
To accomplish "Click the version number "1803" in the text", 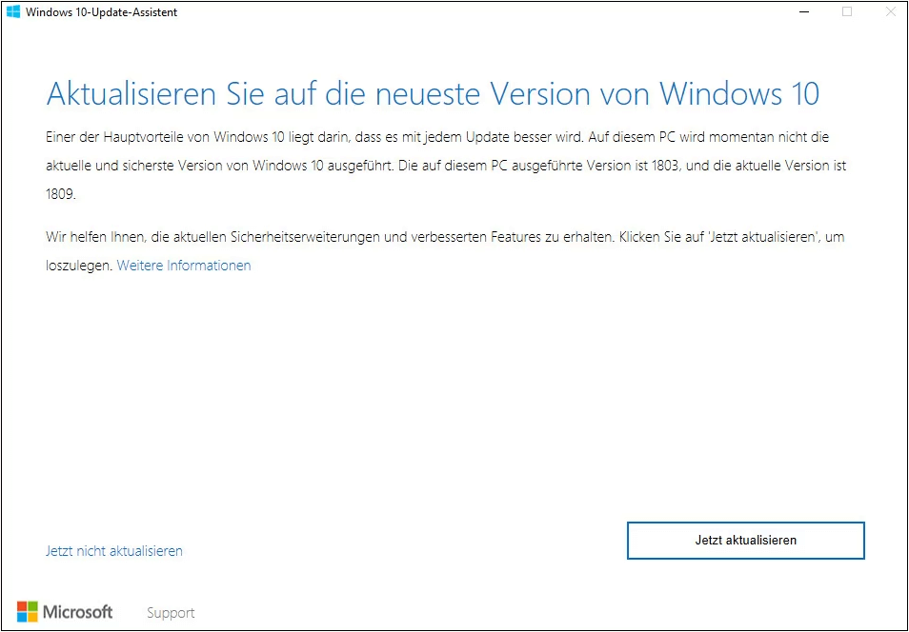I will (x=667, y=165).
